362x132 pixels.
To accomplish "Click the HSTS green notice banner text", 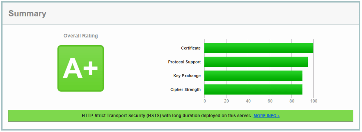I will tap(166, 116).
